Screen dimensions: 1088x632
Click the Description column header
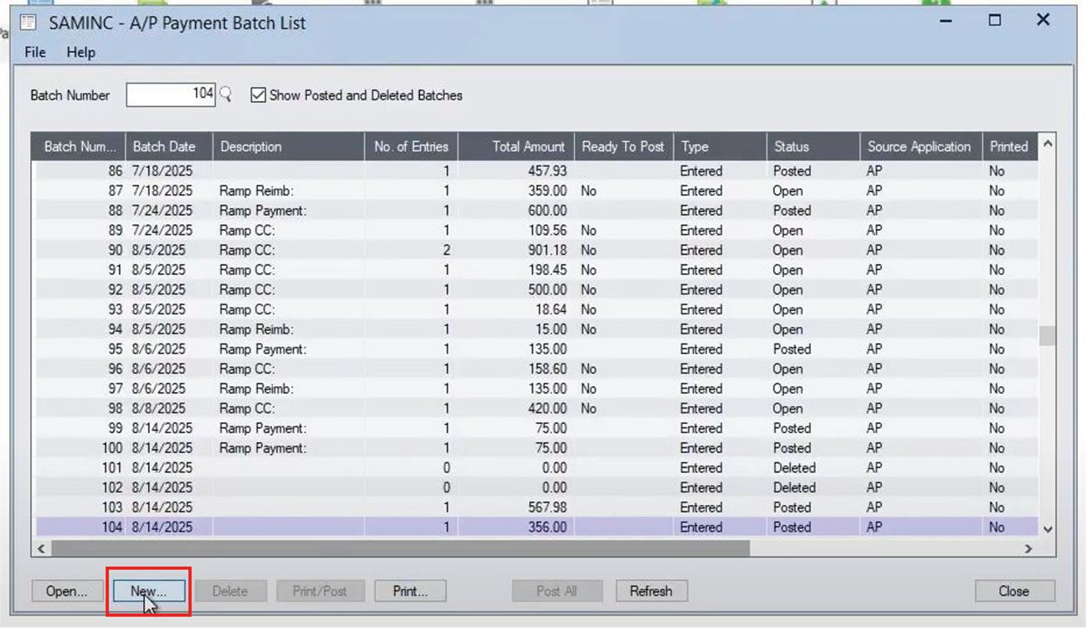(288, 146)
